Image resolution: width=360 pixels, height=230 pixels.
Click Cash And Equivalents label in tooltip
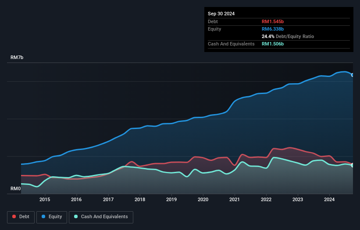coord(231,44)
